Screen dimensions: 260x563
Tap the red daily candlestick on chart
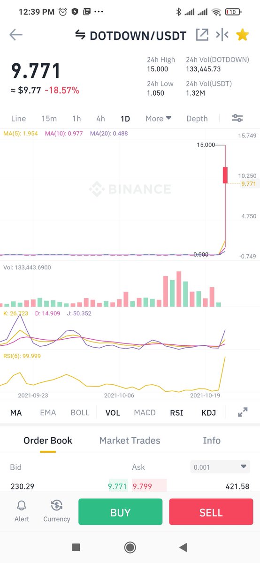225,175
